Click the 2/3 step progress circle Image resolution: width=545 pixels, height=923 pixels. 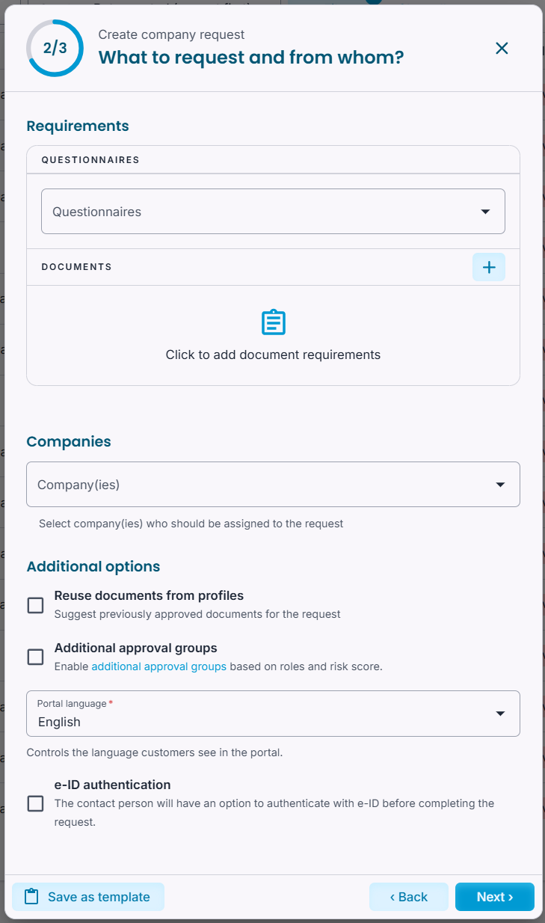pos(55,49)
